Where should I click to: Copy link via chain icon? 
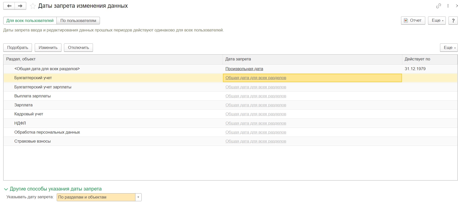(439, 6)
